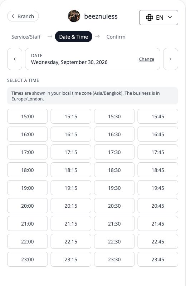Click the Change date link

coord(147,59)
